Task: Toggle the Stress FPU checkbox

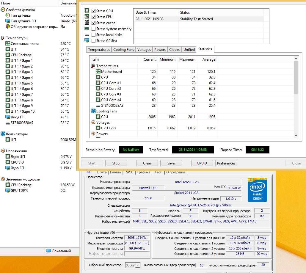Action: (93, 17)
